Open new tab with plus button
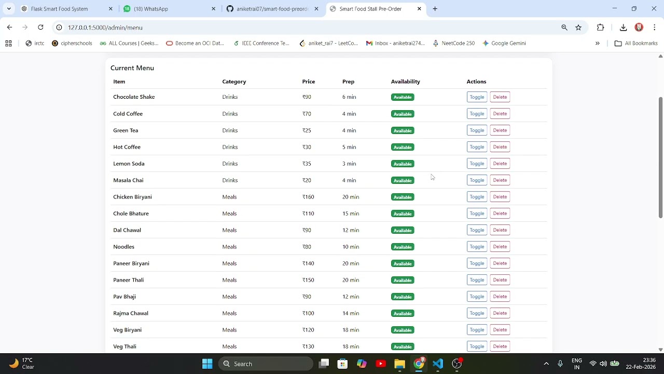664x374 pixels. point(435,9)
